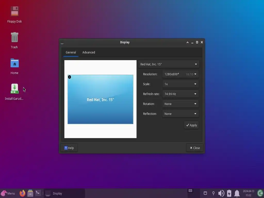The height and width of the screenshot is (198, 264).
Task: Open the file manager from the taskbar
Action: pos(30,193)
